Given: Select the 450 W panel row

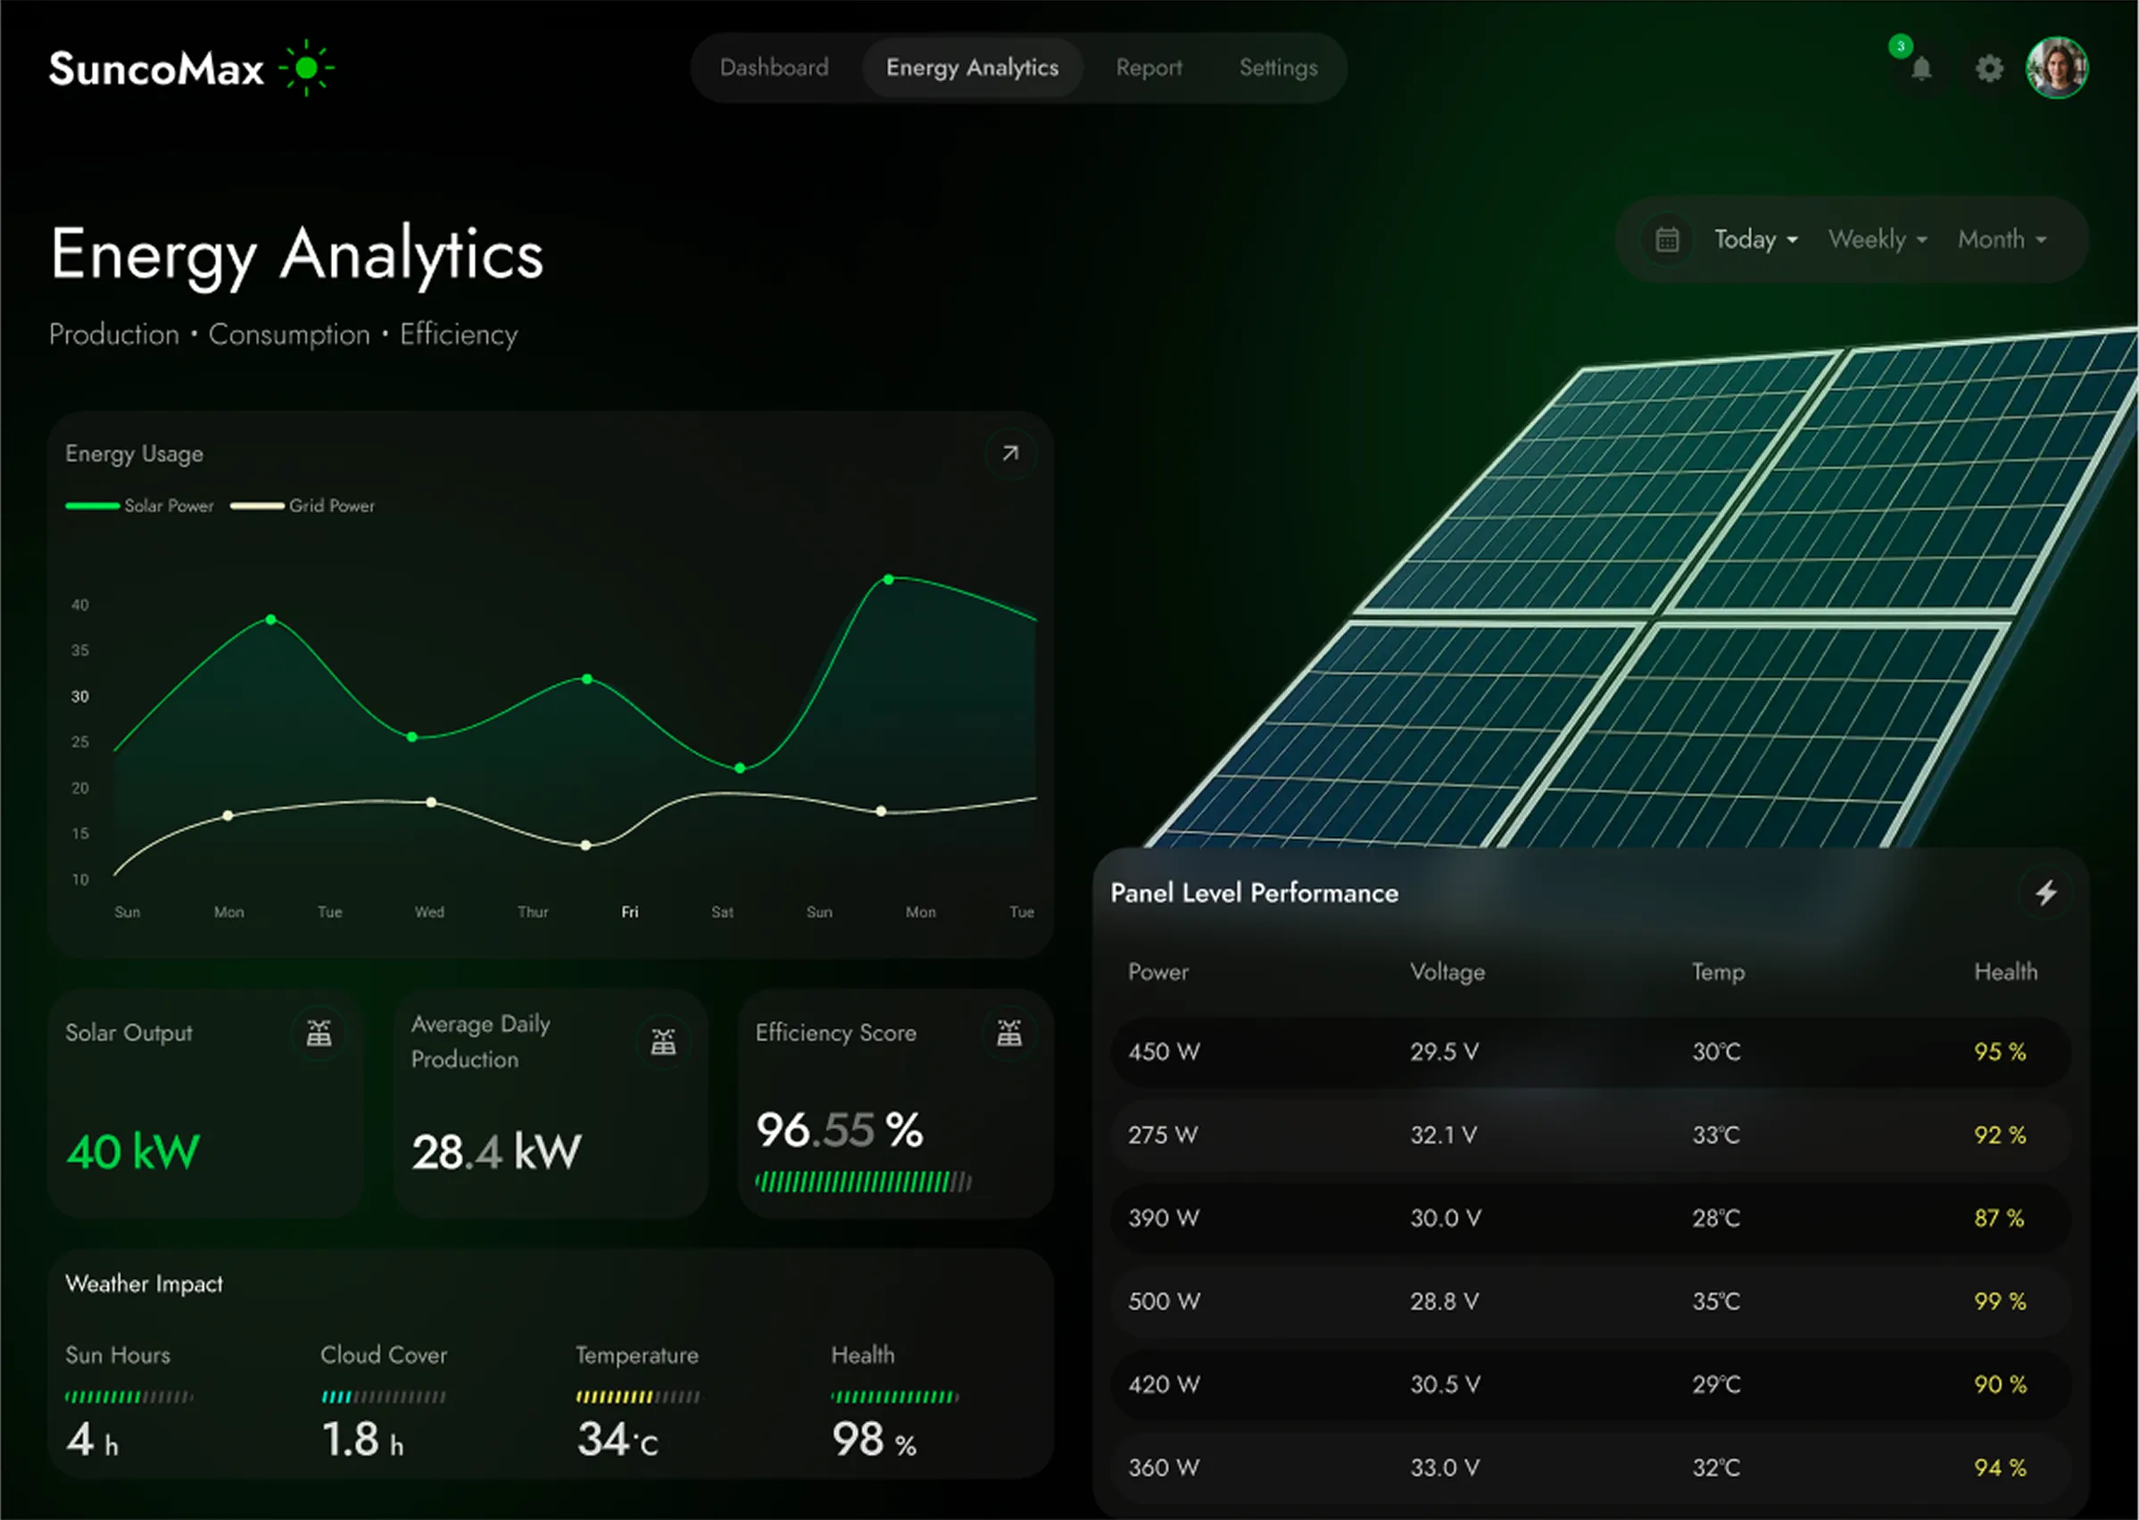Looking at the screenshot, I should click(1589, 1052).
